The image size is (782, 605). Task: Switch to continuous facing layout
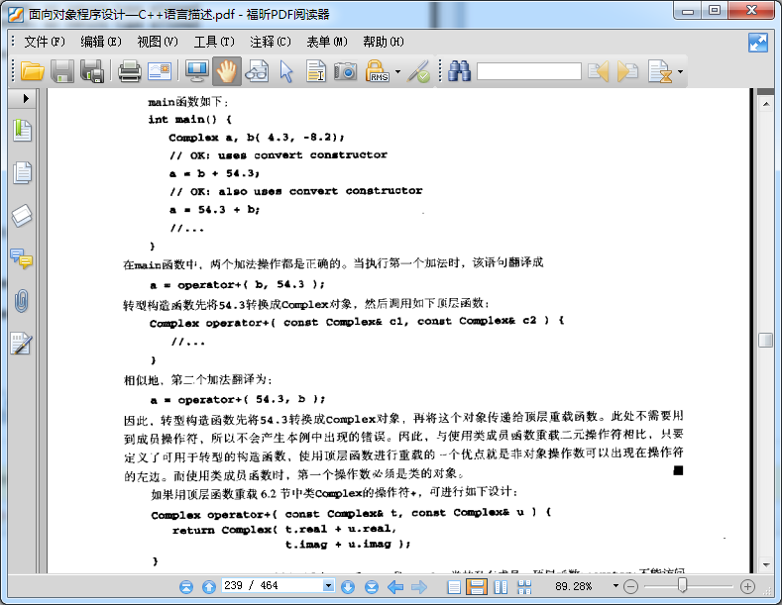coord(524,587)
